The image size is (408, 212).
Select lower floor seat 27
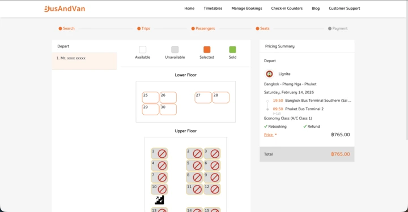coord(203,97)
